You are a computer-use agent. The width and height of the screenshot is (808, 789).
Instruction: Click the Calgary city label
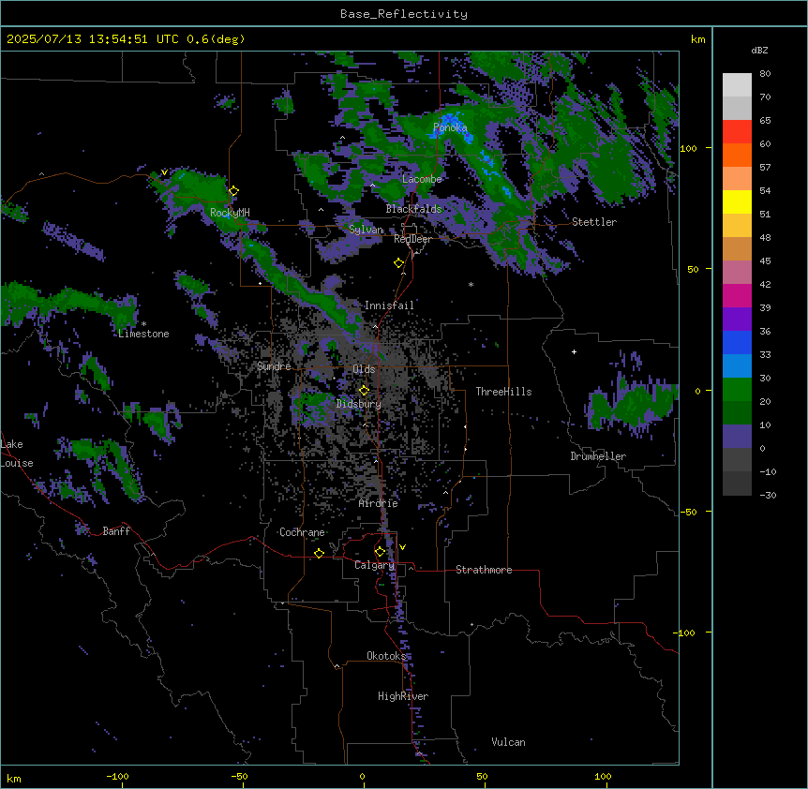click(374, 565)
